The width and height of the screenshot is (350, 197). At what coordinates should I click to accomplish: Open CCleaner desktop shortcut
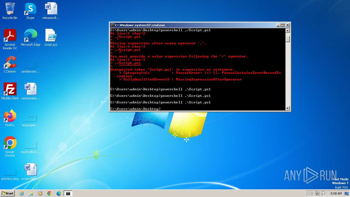(x=10, y=65)
